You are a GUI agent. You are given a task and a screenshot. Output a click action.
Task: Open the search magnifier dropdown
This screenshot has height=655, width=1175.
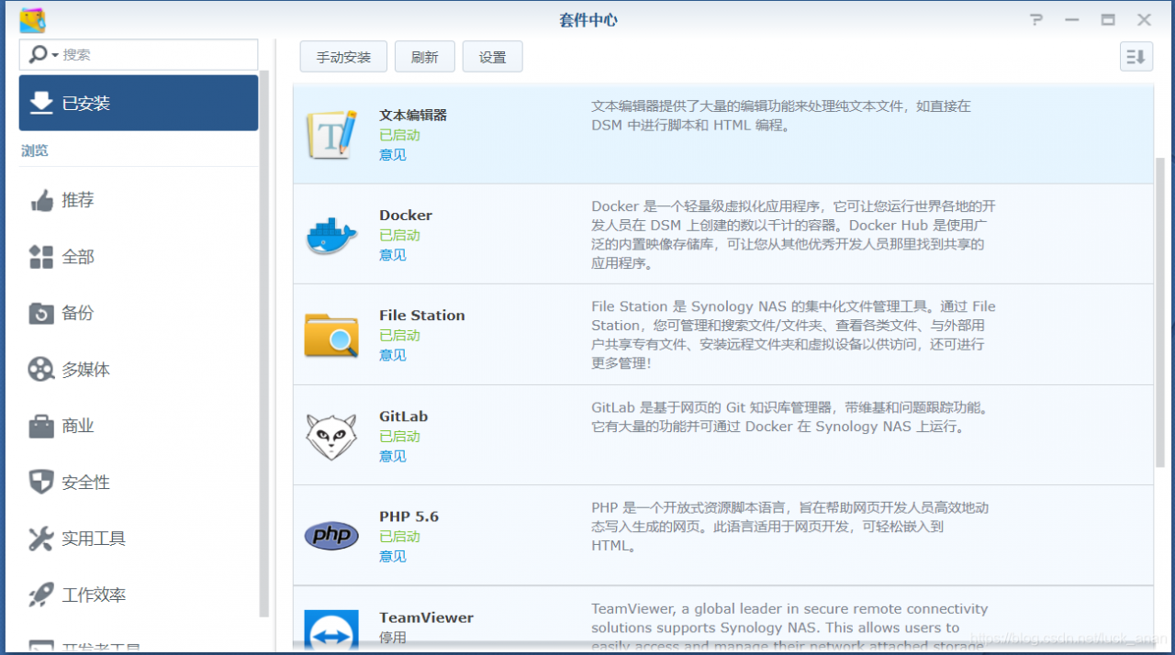42,55
